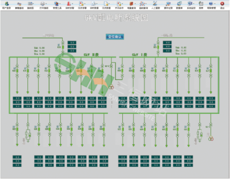Open the 数据库 database icon
The image size is (230, 179).
(179, 4)
